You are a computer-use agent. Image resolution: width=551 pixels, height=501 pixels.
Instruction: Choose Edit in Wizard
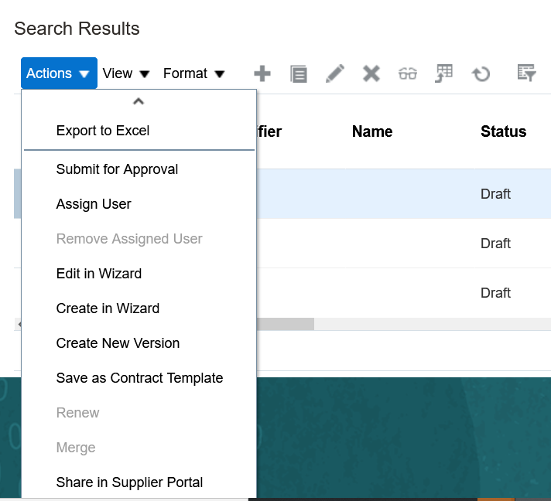(x=99, y=274)
